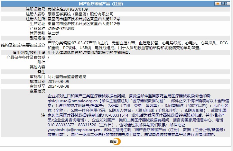Click the 批准日期 field label
Image resolution: width=233 pixels, height=151 pixels.
(x=37, y=81)
